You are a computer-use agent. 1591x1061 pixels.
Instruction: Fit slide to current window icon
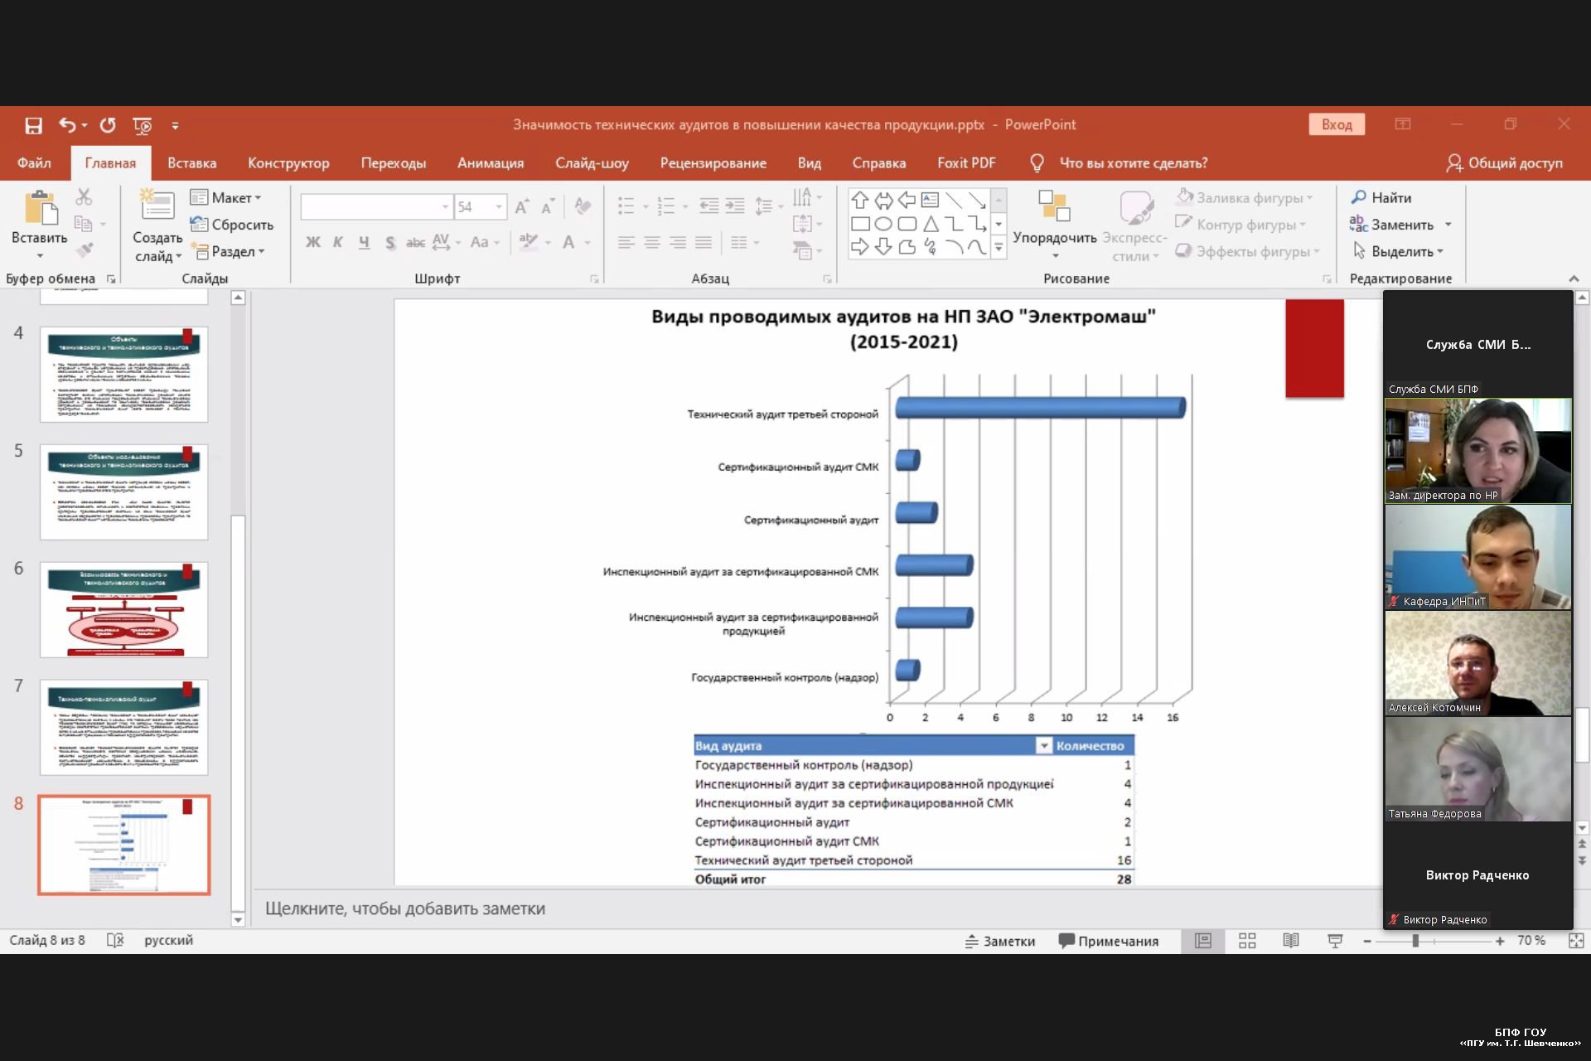pos(1576,941)
